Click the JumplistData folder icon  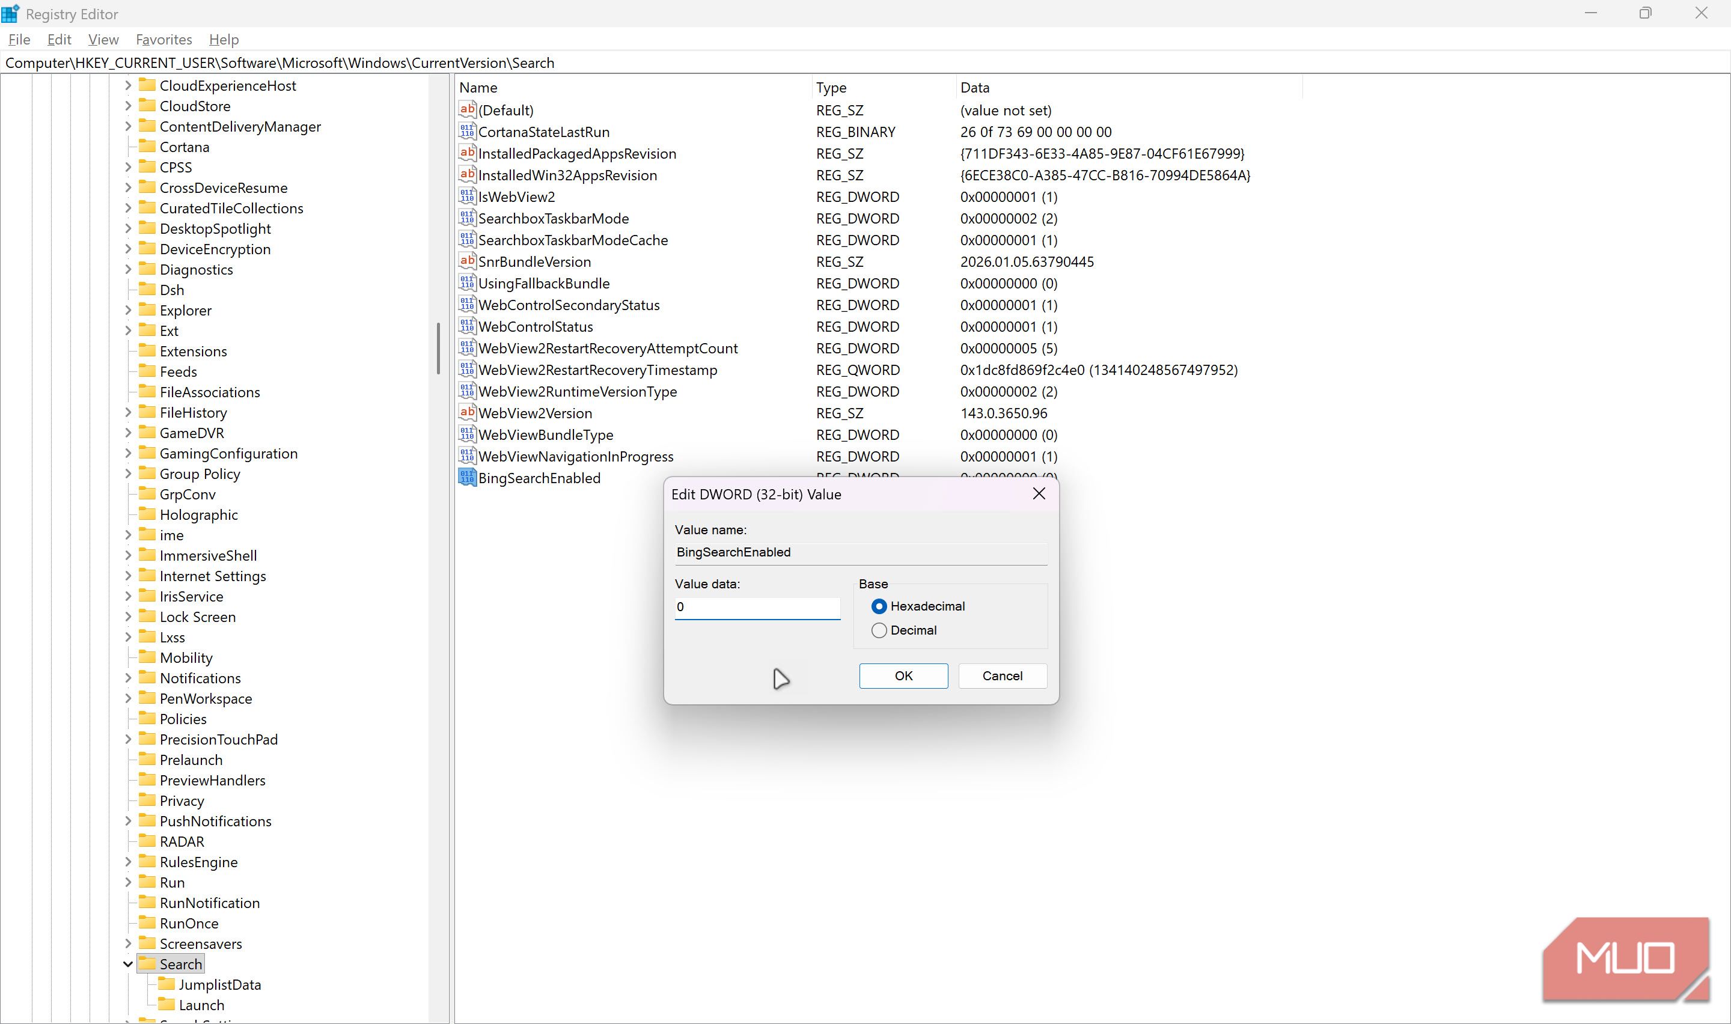[x=166, y=984]
